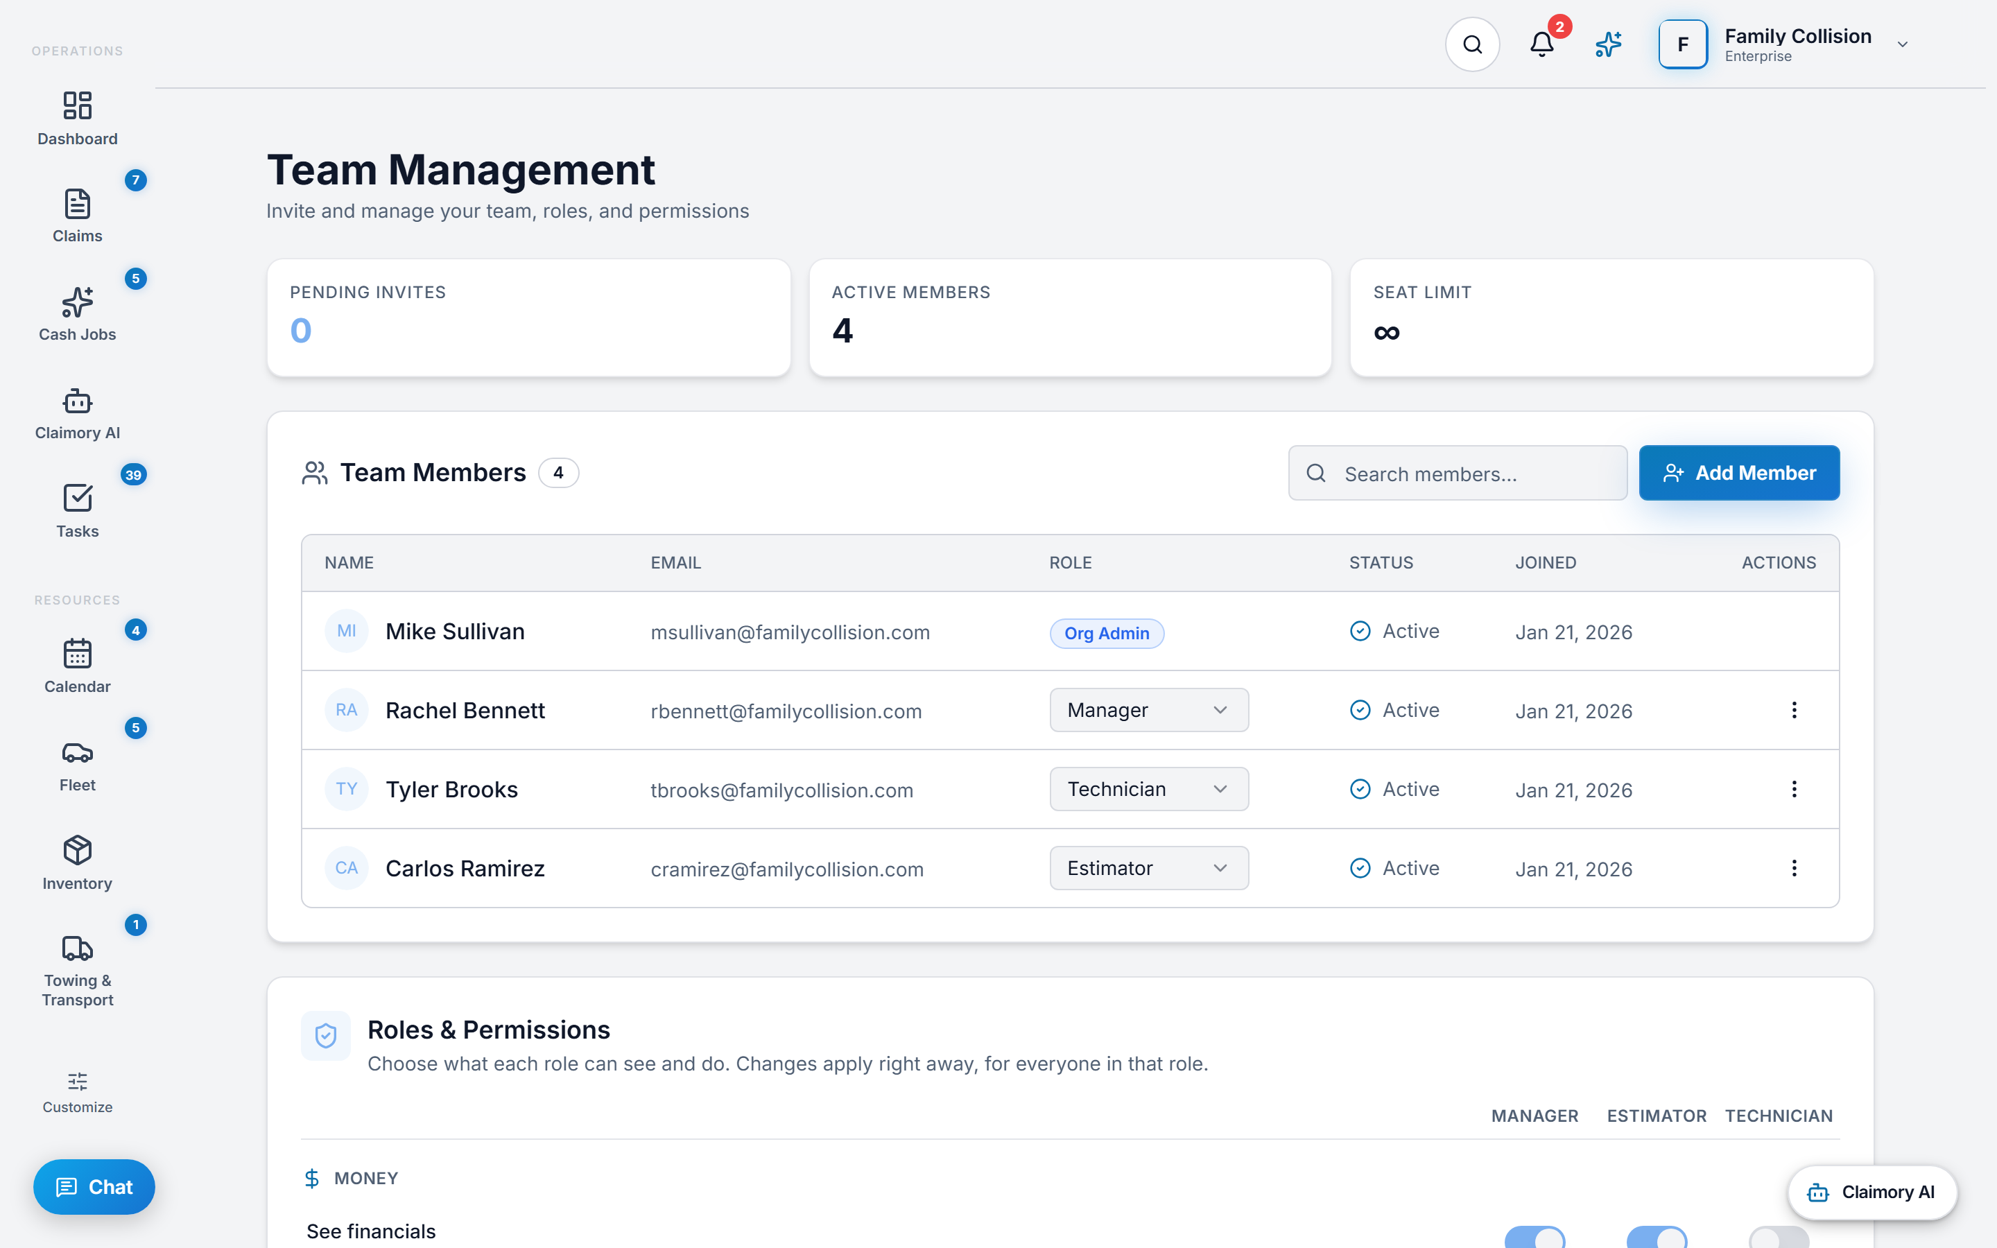
Task: Open actions menu for Tyler Brooks
Action: [1794, 789]
